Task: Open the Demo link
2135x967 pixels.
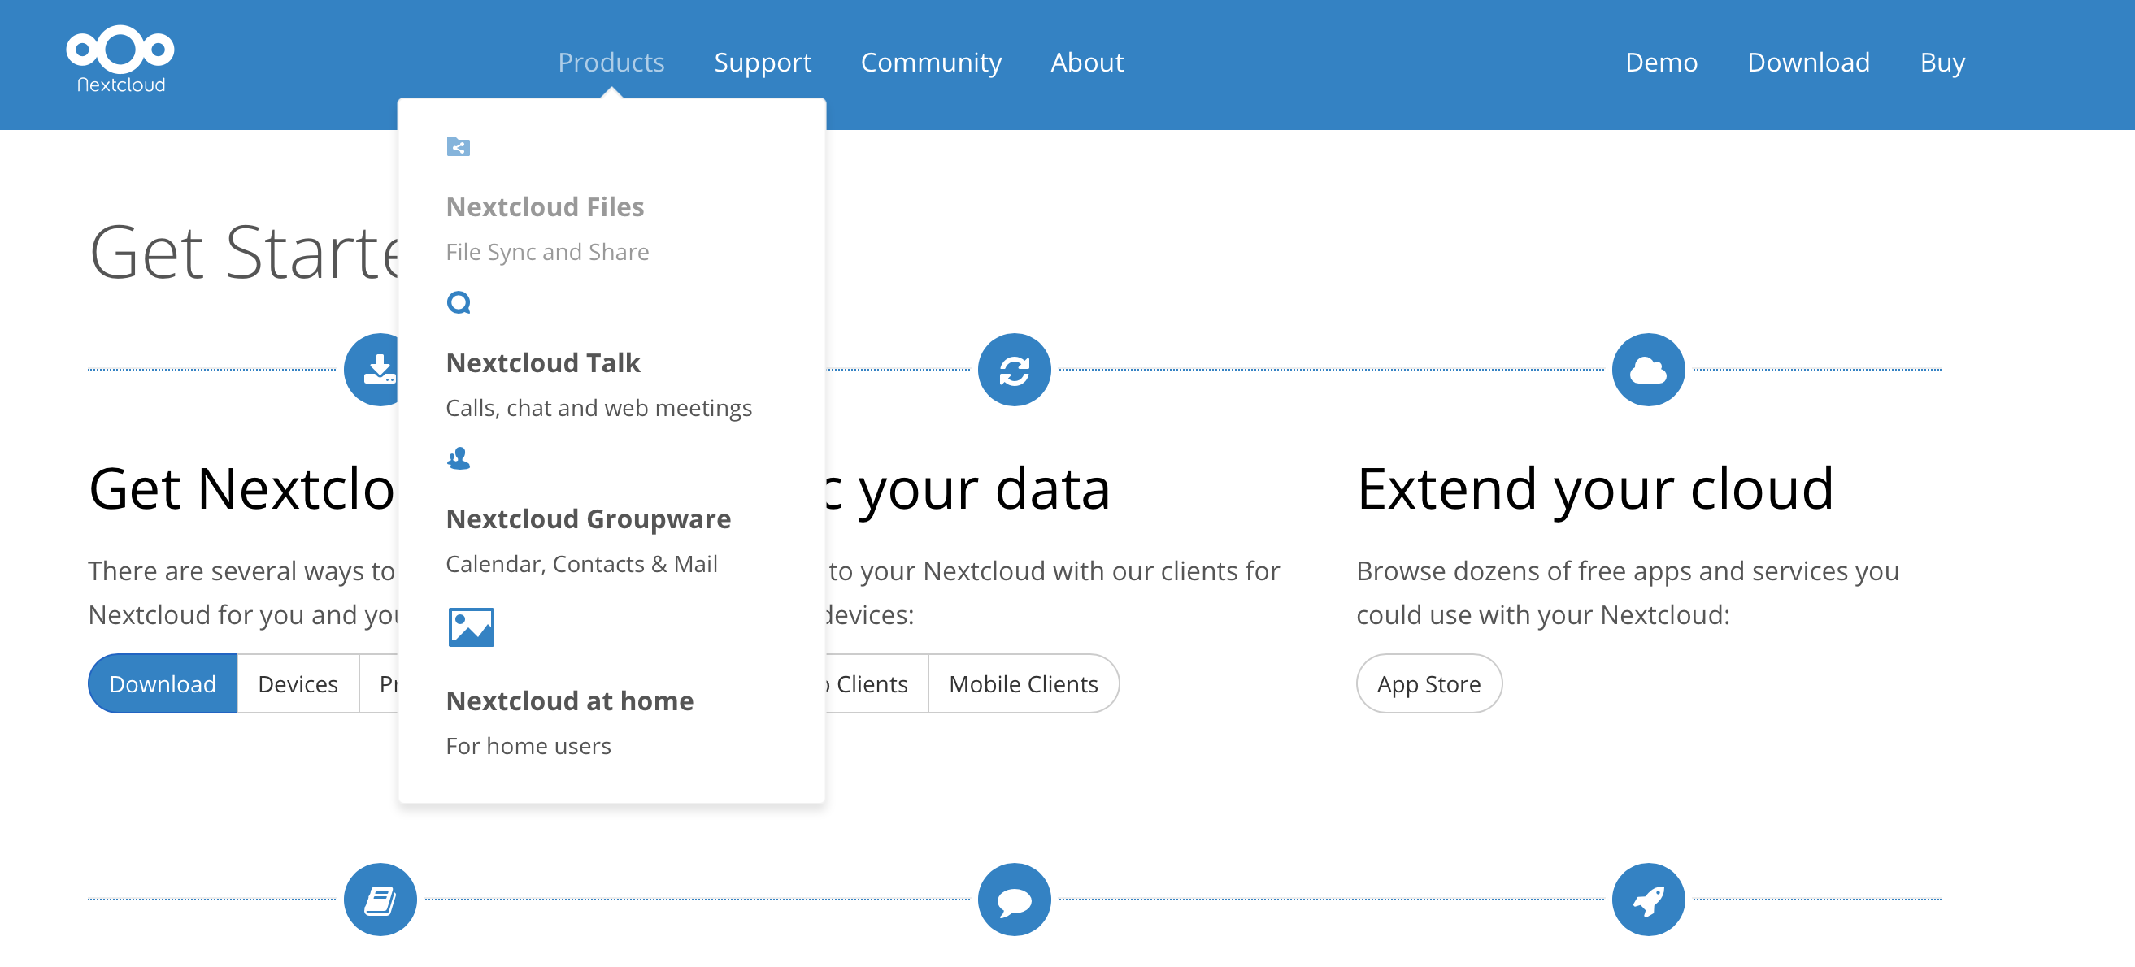Action: coord(1661,61)
